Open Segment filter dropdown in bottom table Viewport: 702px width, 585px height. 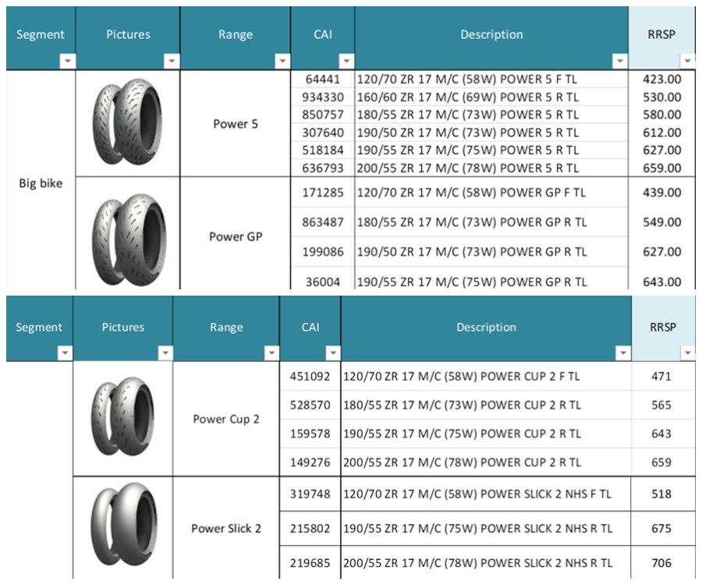tap(65, 353)
